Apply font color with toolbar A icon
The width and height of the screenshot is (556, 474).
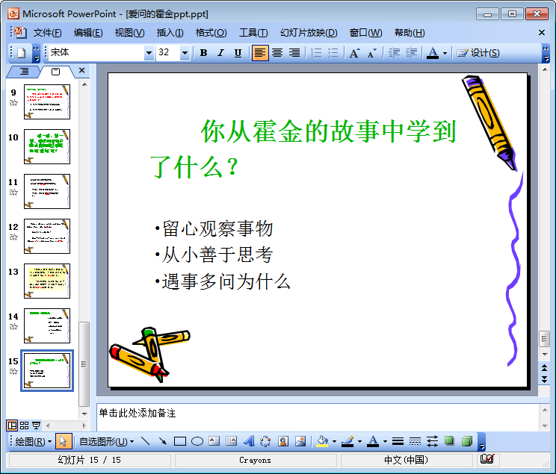(x=433, y=53)
